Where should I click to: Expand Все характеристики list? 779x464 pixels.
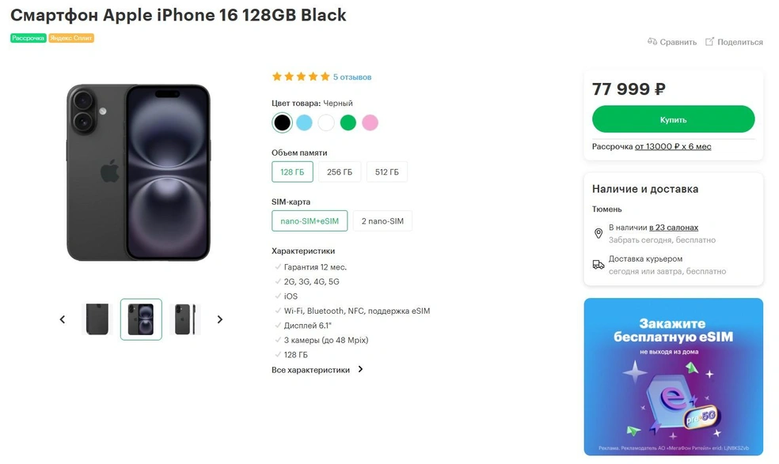(317, 369)
